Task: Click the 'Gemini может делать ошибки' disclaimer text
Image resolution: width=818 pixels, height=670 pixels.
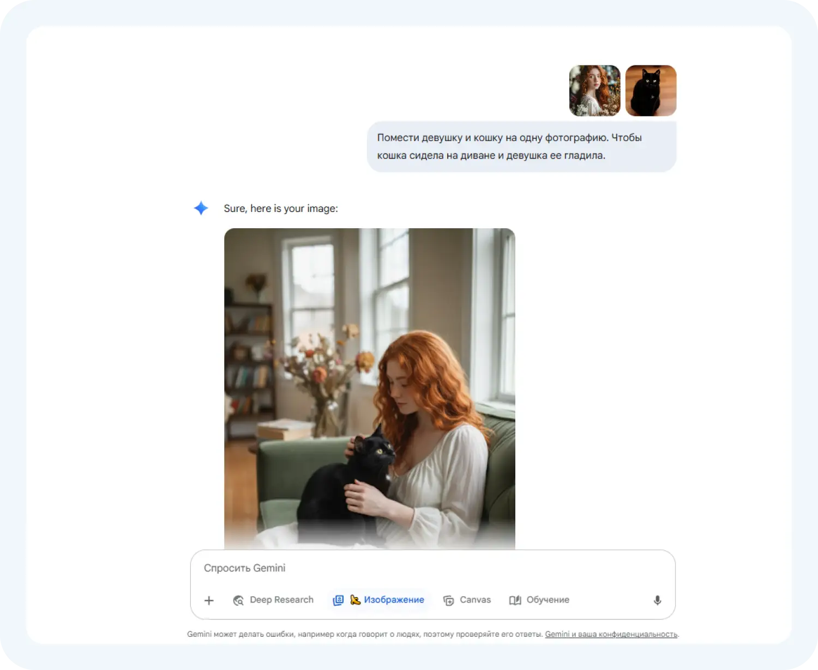Action: pos(364,634)
